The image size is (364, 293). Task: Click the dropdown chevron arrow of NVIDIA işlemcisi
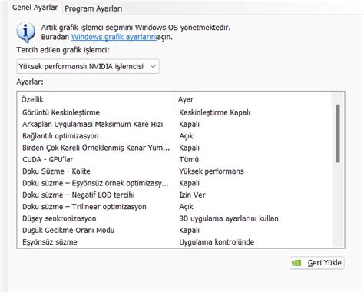click(153, 66)
